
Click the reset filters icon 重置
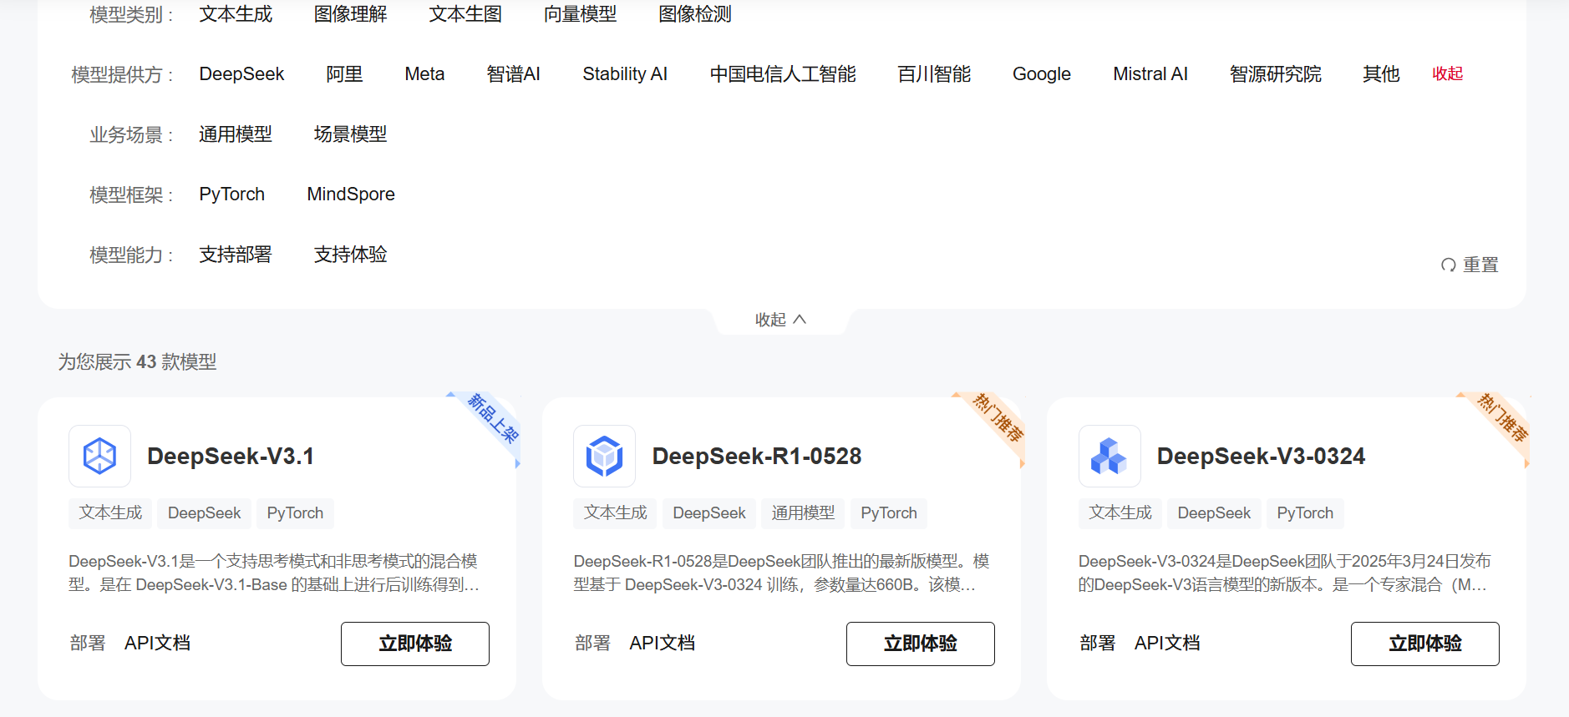pyautogui.click(x=1449, y=265)
